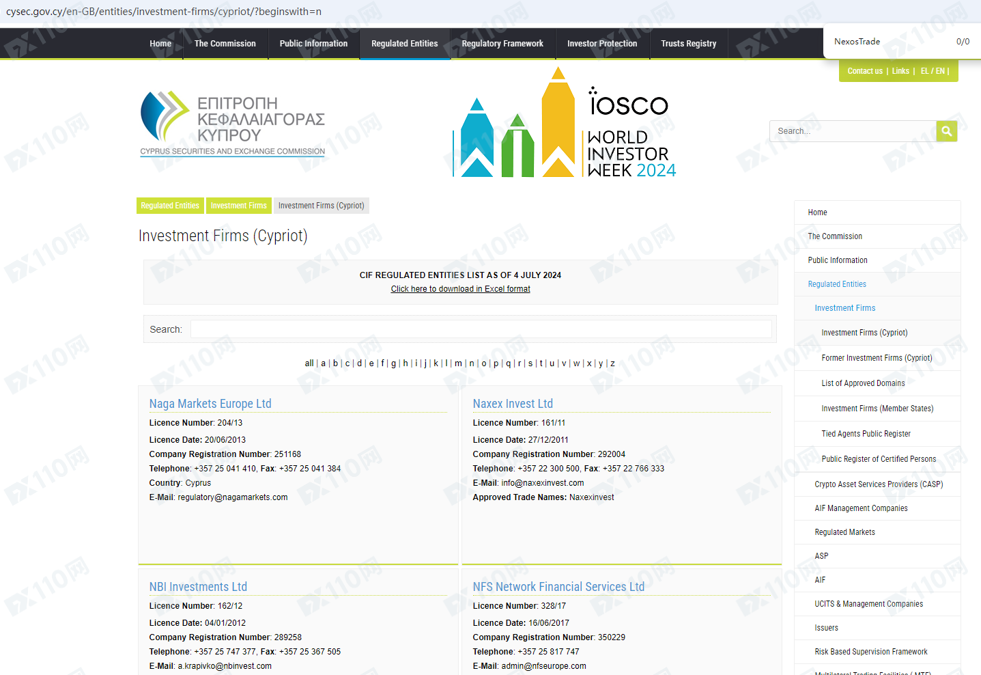Open the Regulated Entities top menu

pos(404,44)
